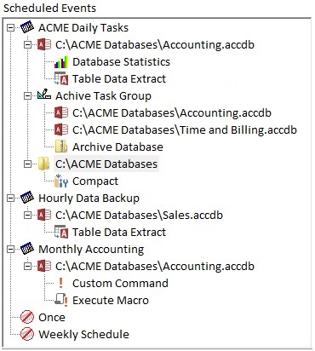The image size is (315, 351).
Task: Click the disabled schedule icon beside Once
Action: pos(27,317)
